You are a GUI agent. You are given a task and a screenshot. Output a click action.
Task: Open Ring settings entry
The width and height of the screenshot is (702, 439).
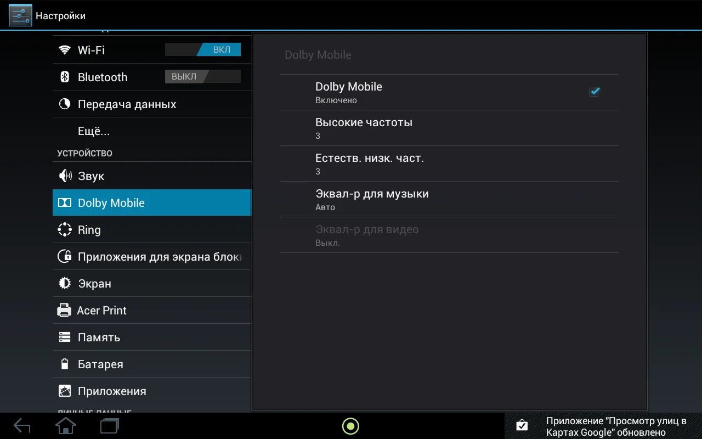(152, 229)
